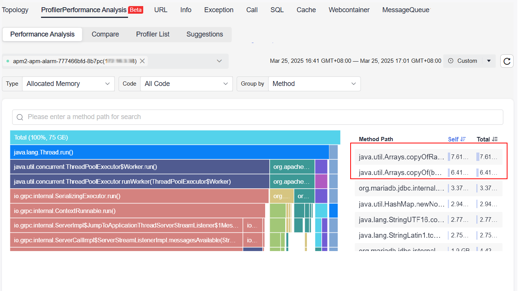The height and width of the screenshot is (291, 528).
Task: Select io.grpc.internal.SerializingExecutor.run() bar
Action: coord(139,196)
